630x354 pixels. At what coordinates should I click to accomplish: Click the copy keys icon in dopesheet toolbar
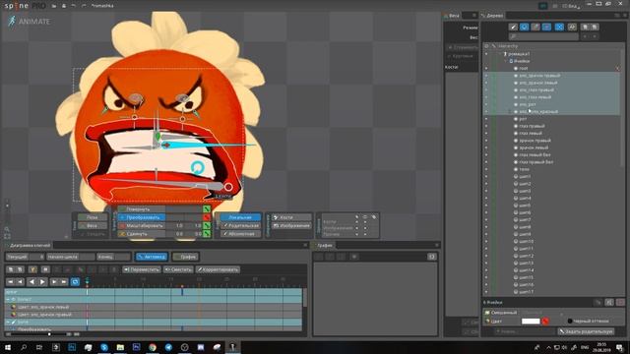click(11, 269)
